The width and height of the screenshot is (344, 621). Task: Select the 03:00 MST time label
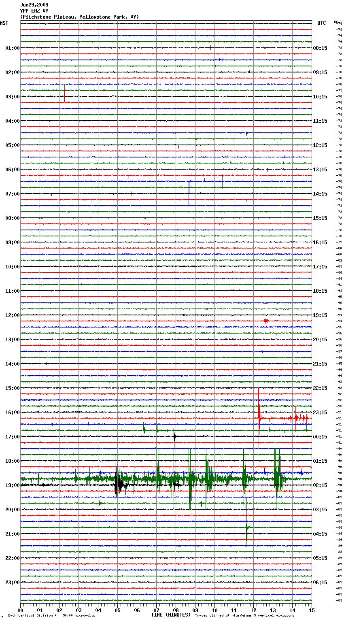[x=13, y=97]
